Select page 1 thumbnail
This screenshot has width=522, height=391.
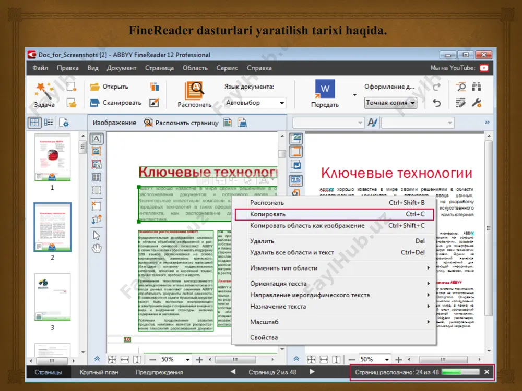(52, 157)
